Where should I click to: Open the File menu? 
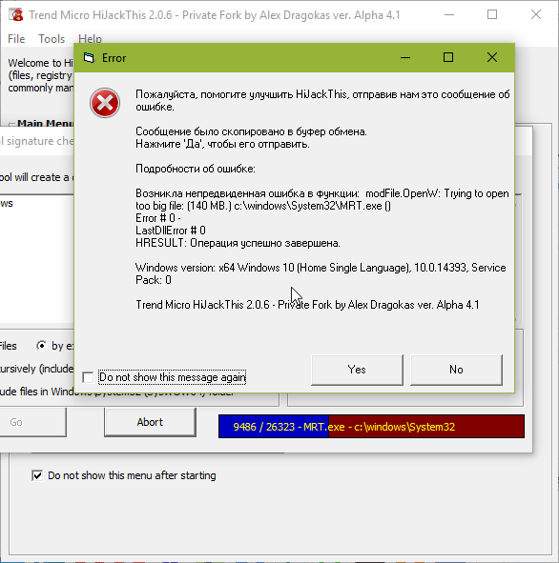16,39
